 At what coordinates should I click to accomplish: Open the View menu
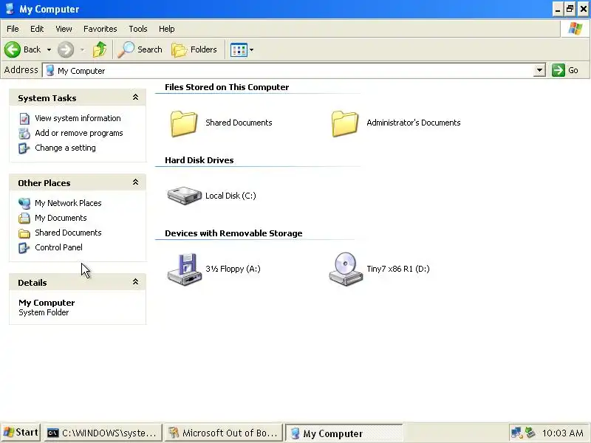click(x=64, y=29)
